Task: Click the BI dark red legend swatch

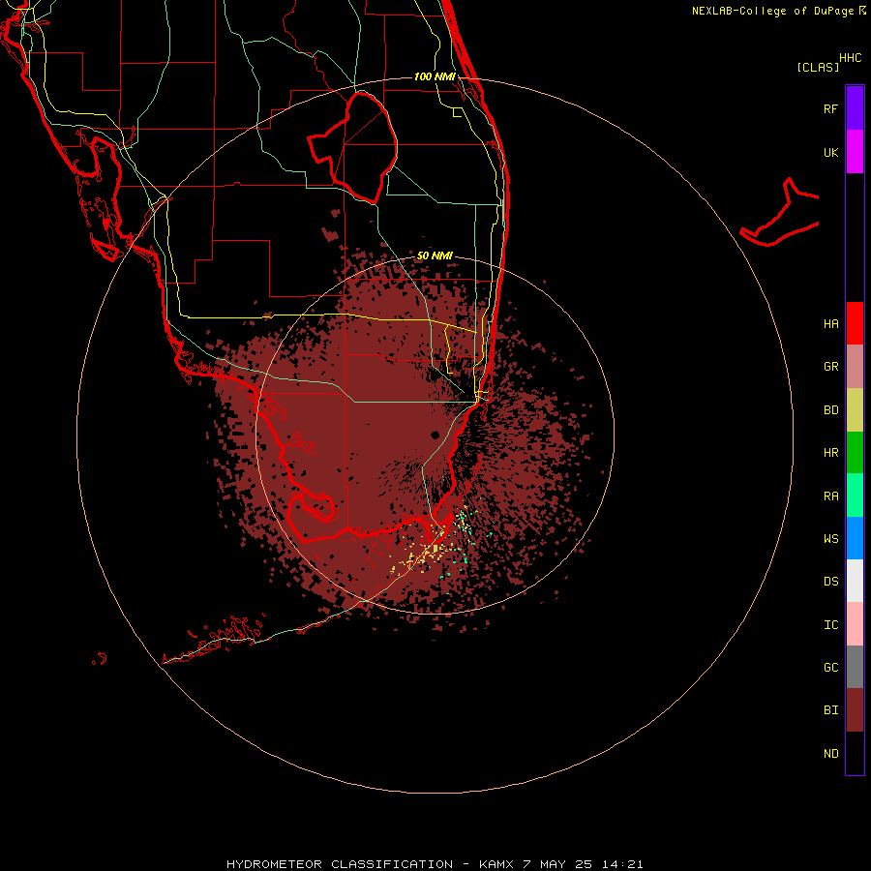Action: (855, 710)
